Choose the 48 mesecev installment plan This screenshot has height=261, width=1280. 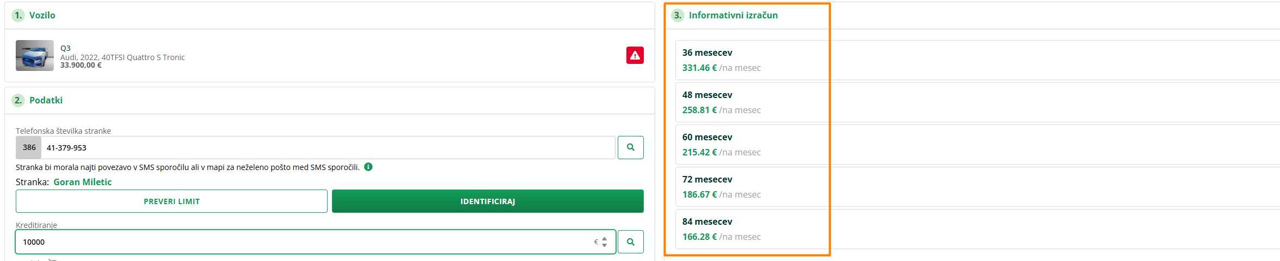(750, 102)
